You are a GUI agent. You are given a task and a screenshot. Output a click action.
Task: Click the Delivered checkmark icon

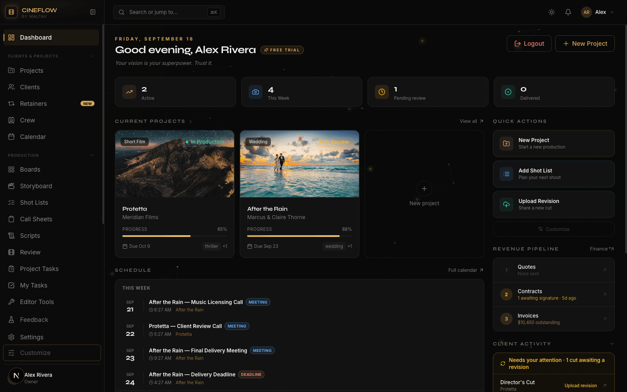[x=508, y=92]
